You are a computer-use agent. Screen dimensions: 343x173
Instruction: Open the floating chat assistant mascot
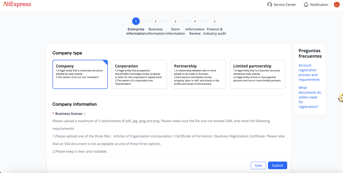[x=341, y=98]
